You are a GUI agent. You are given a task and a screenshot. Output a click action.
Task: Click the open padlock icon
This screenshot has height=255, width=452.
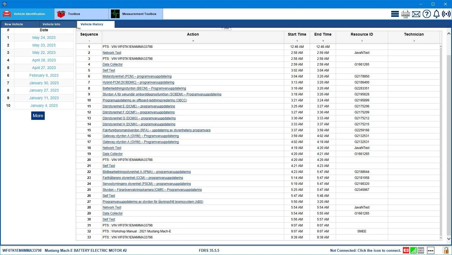(x=446, y=250)
